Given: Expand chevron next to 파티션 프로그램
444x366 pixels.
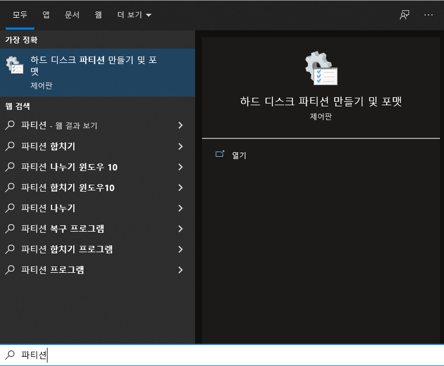Looking at the screenshot, I should point(180,270).
